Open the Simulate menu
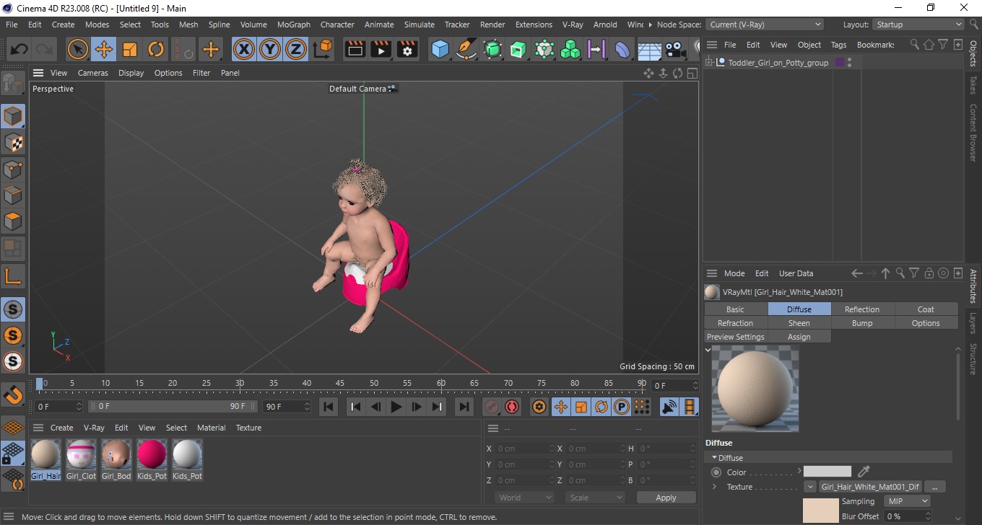The height and width of the screenshot is (525, 982). coord(419,25)
